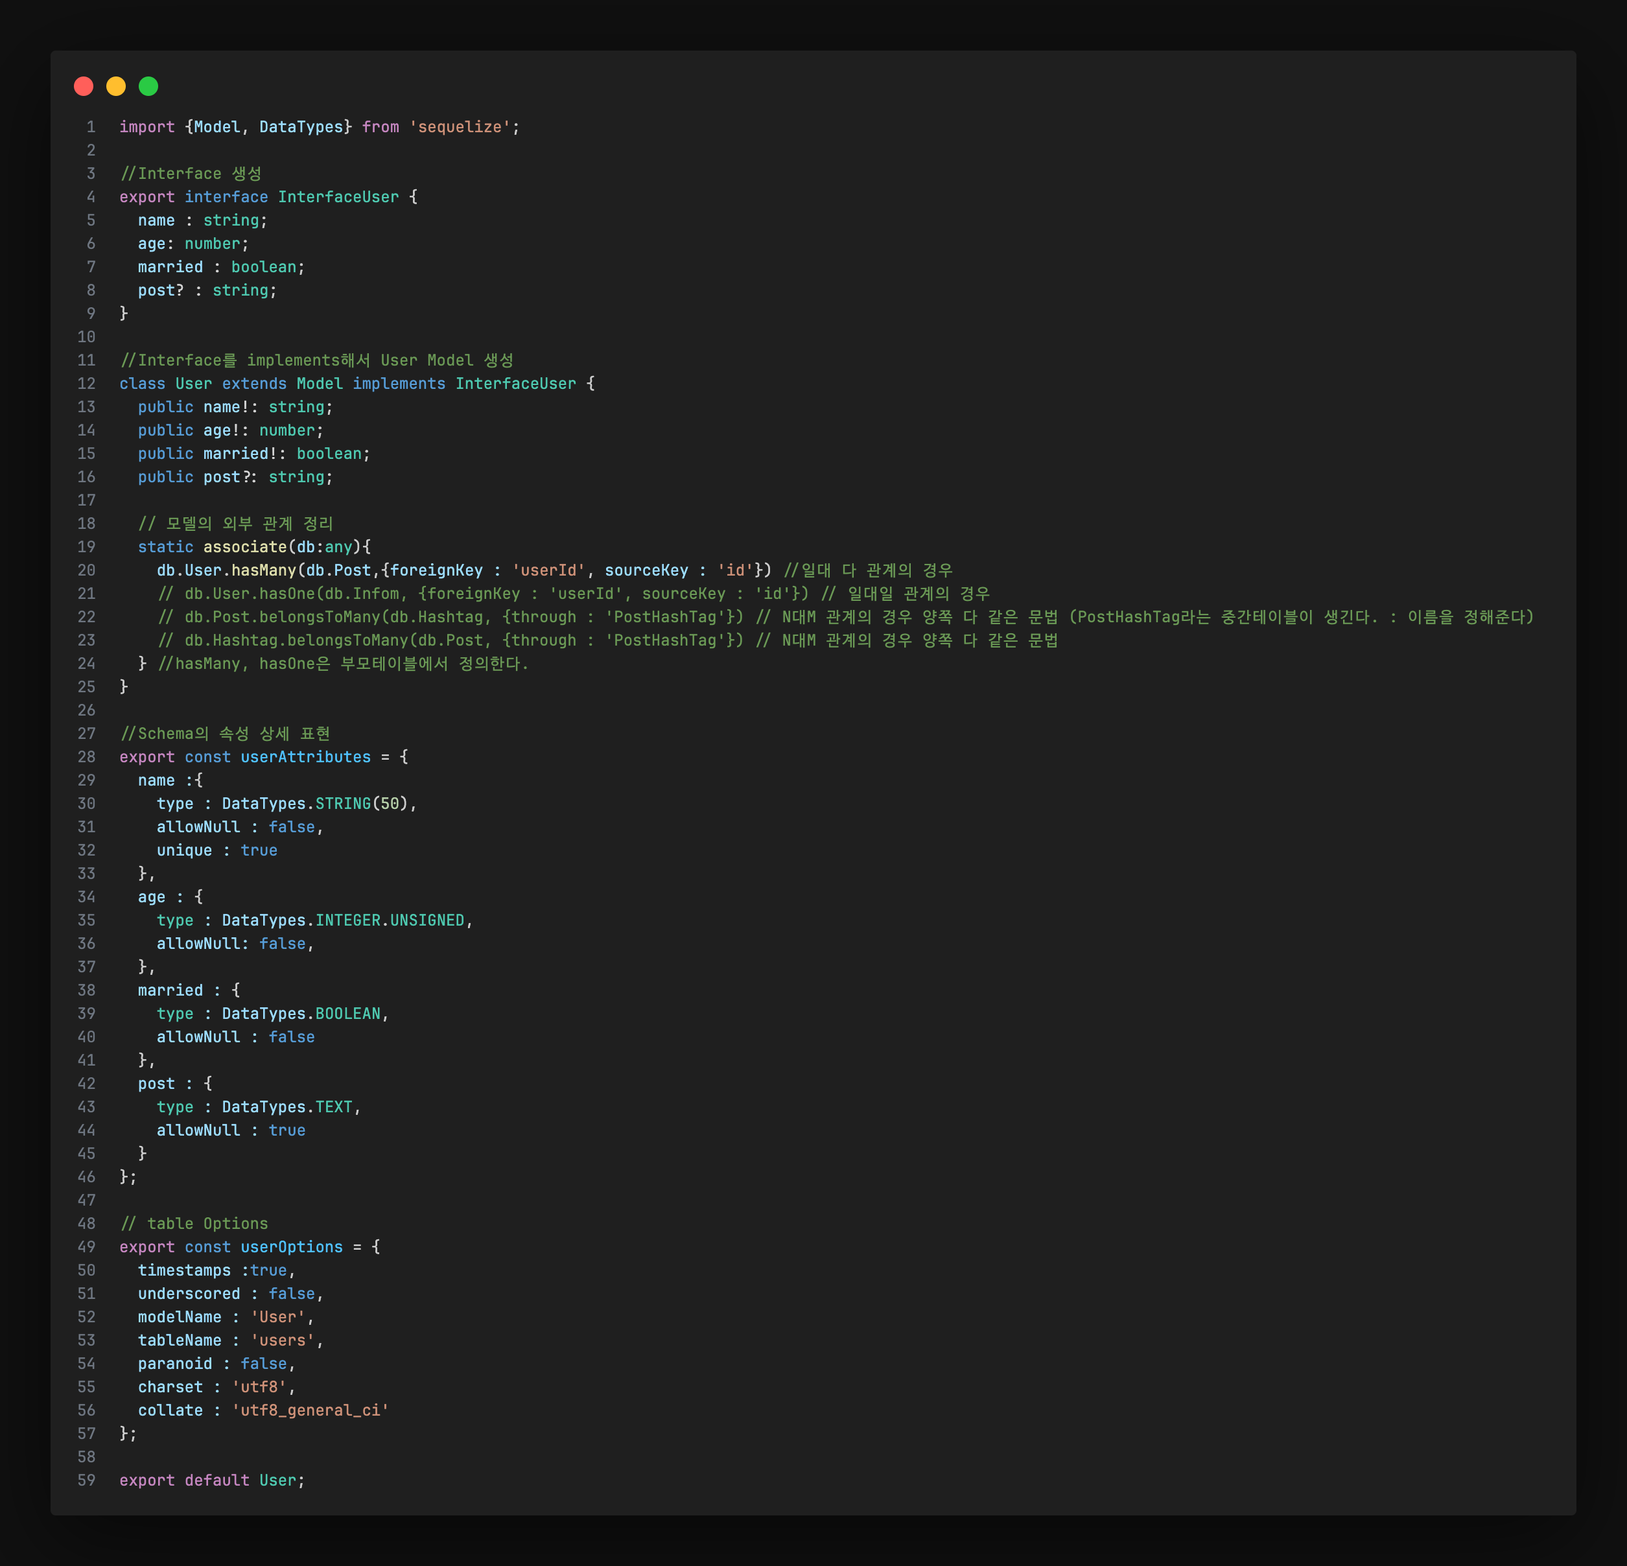Click the yellow minimize window dot
Image resolution: width=1627 pixels, height=1566 pixels.
(116, 86)
